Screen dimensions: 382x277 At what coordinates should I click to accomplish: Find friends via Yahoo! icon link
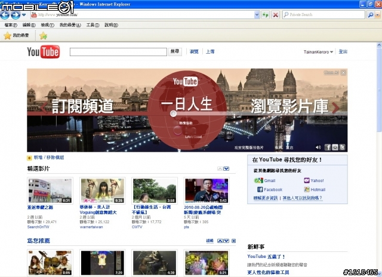click(314, 180)
